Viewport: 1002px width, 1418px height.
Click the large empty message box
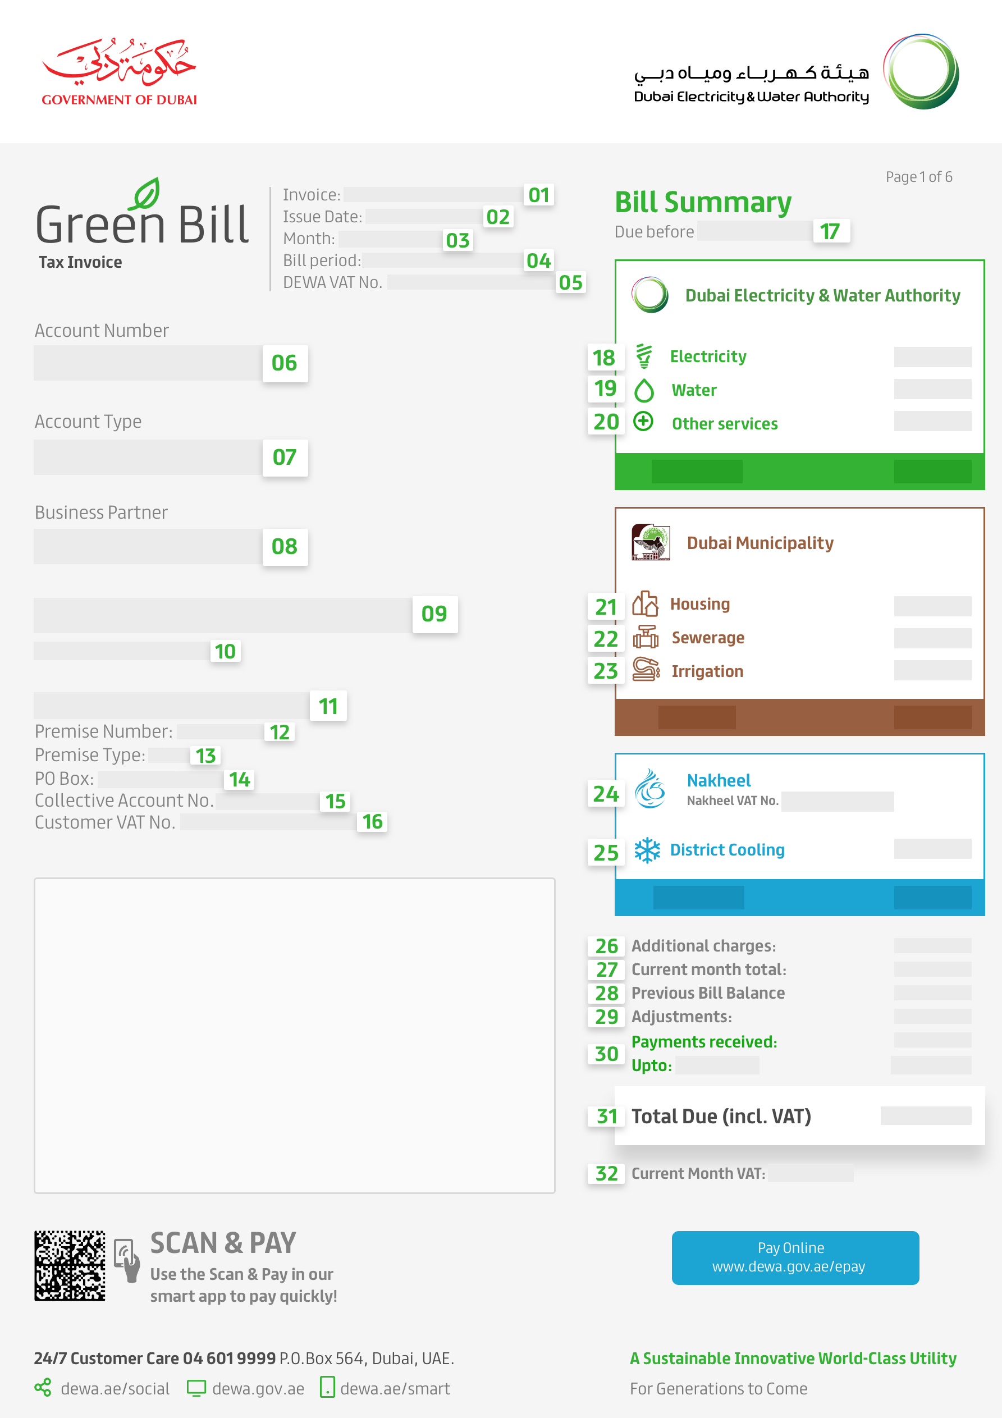click(295, 1035)
